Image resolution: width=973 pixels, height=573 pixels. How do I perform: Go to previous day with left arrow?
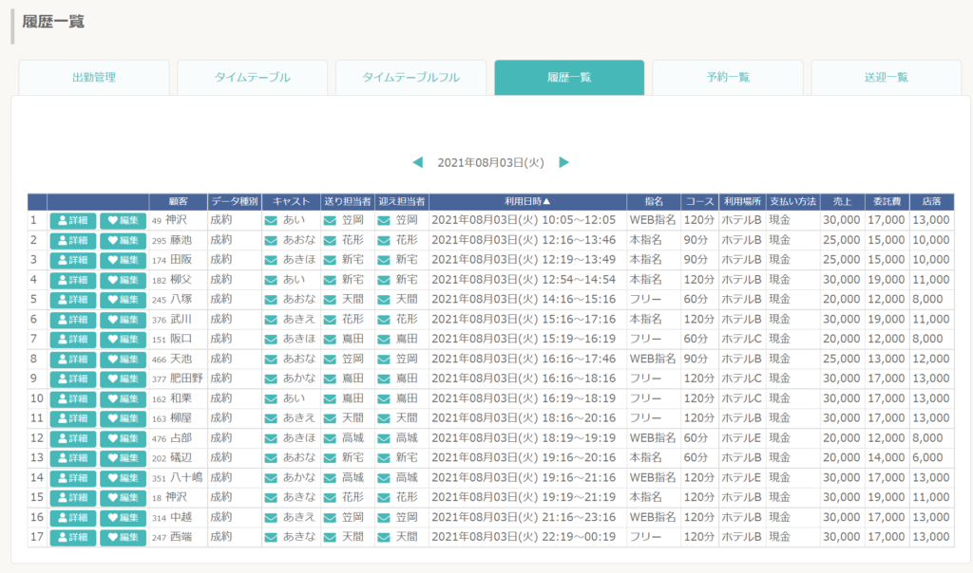pyautogui.click(x=418, y=162)
